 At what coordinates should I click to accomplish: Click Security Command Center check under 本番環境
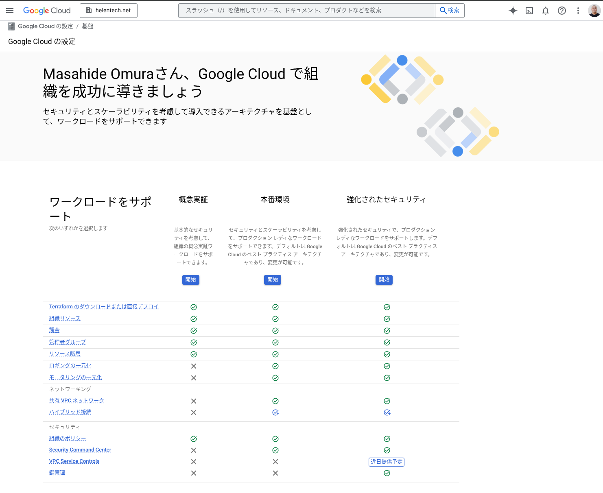click(275, 450)
